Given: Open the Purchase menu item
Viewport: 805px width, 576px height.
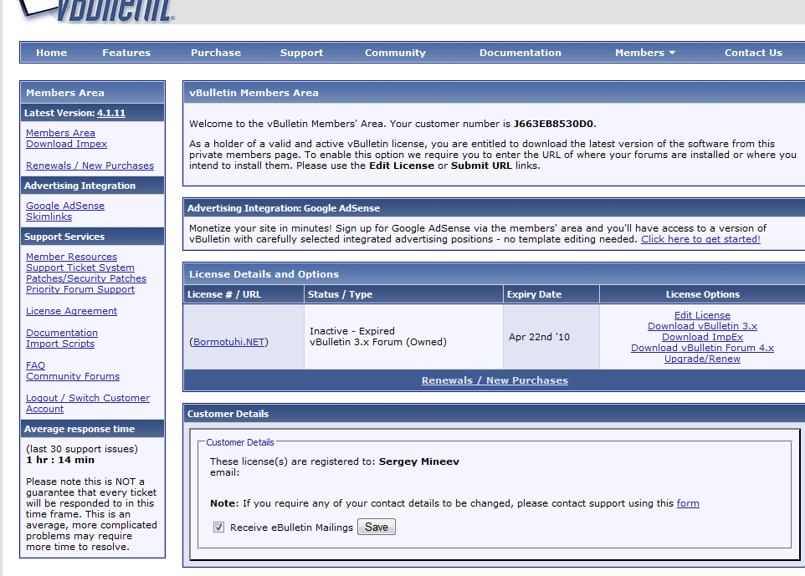Looking at the screenshot, I should tap(216, 53).
